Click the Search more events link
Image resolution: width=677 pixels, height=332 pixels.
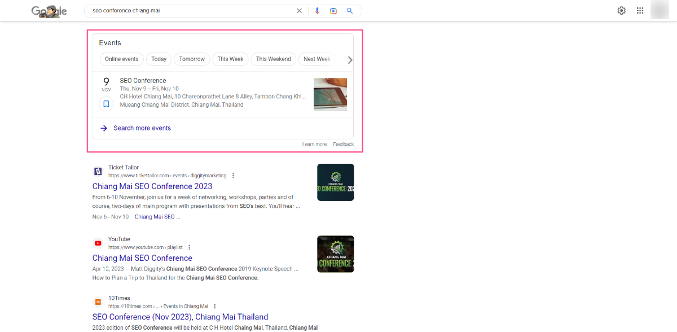click(x=142, y=128)
